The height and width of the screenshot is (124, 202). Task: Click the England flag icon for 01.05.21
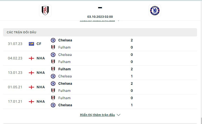(31, 87)
